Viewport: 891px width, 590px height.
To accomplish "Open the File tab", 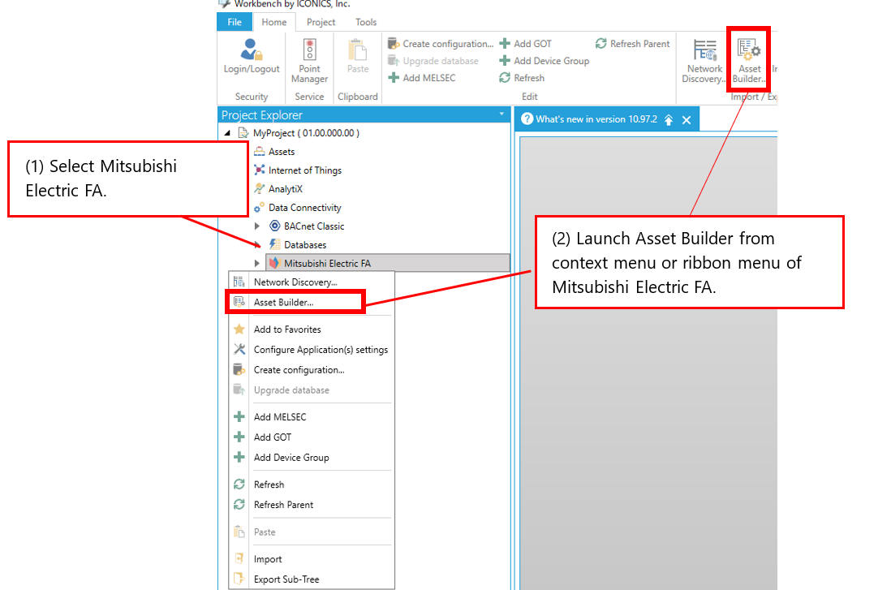I will coord(235,22).
